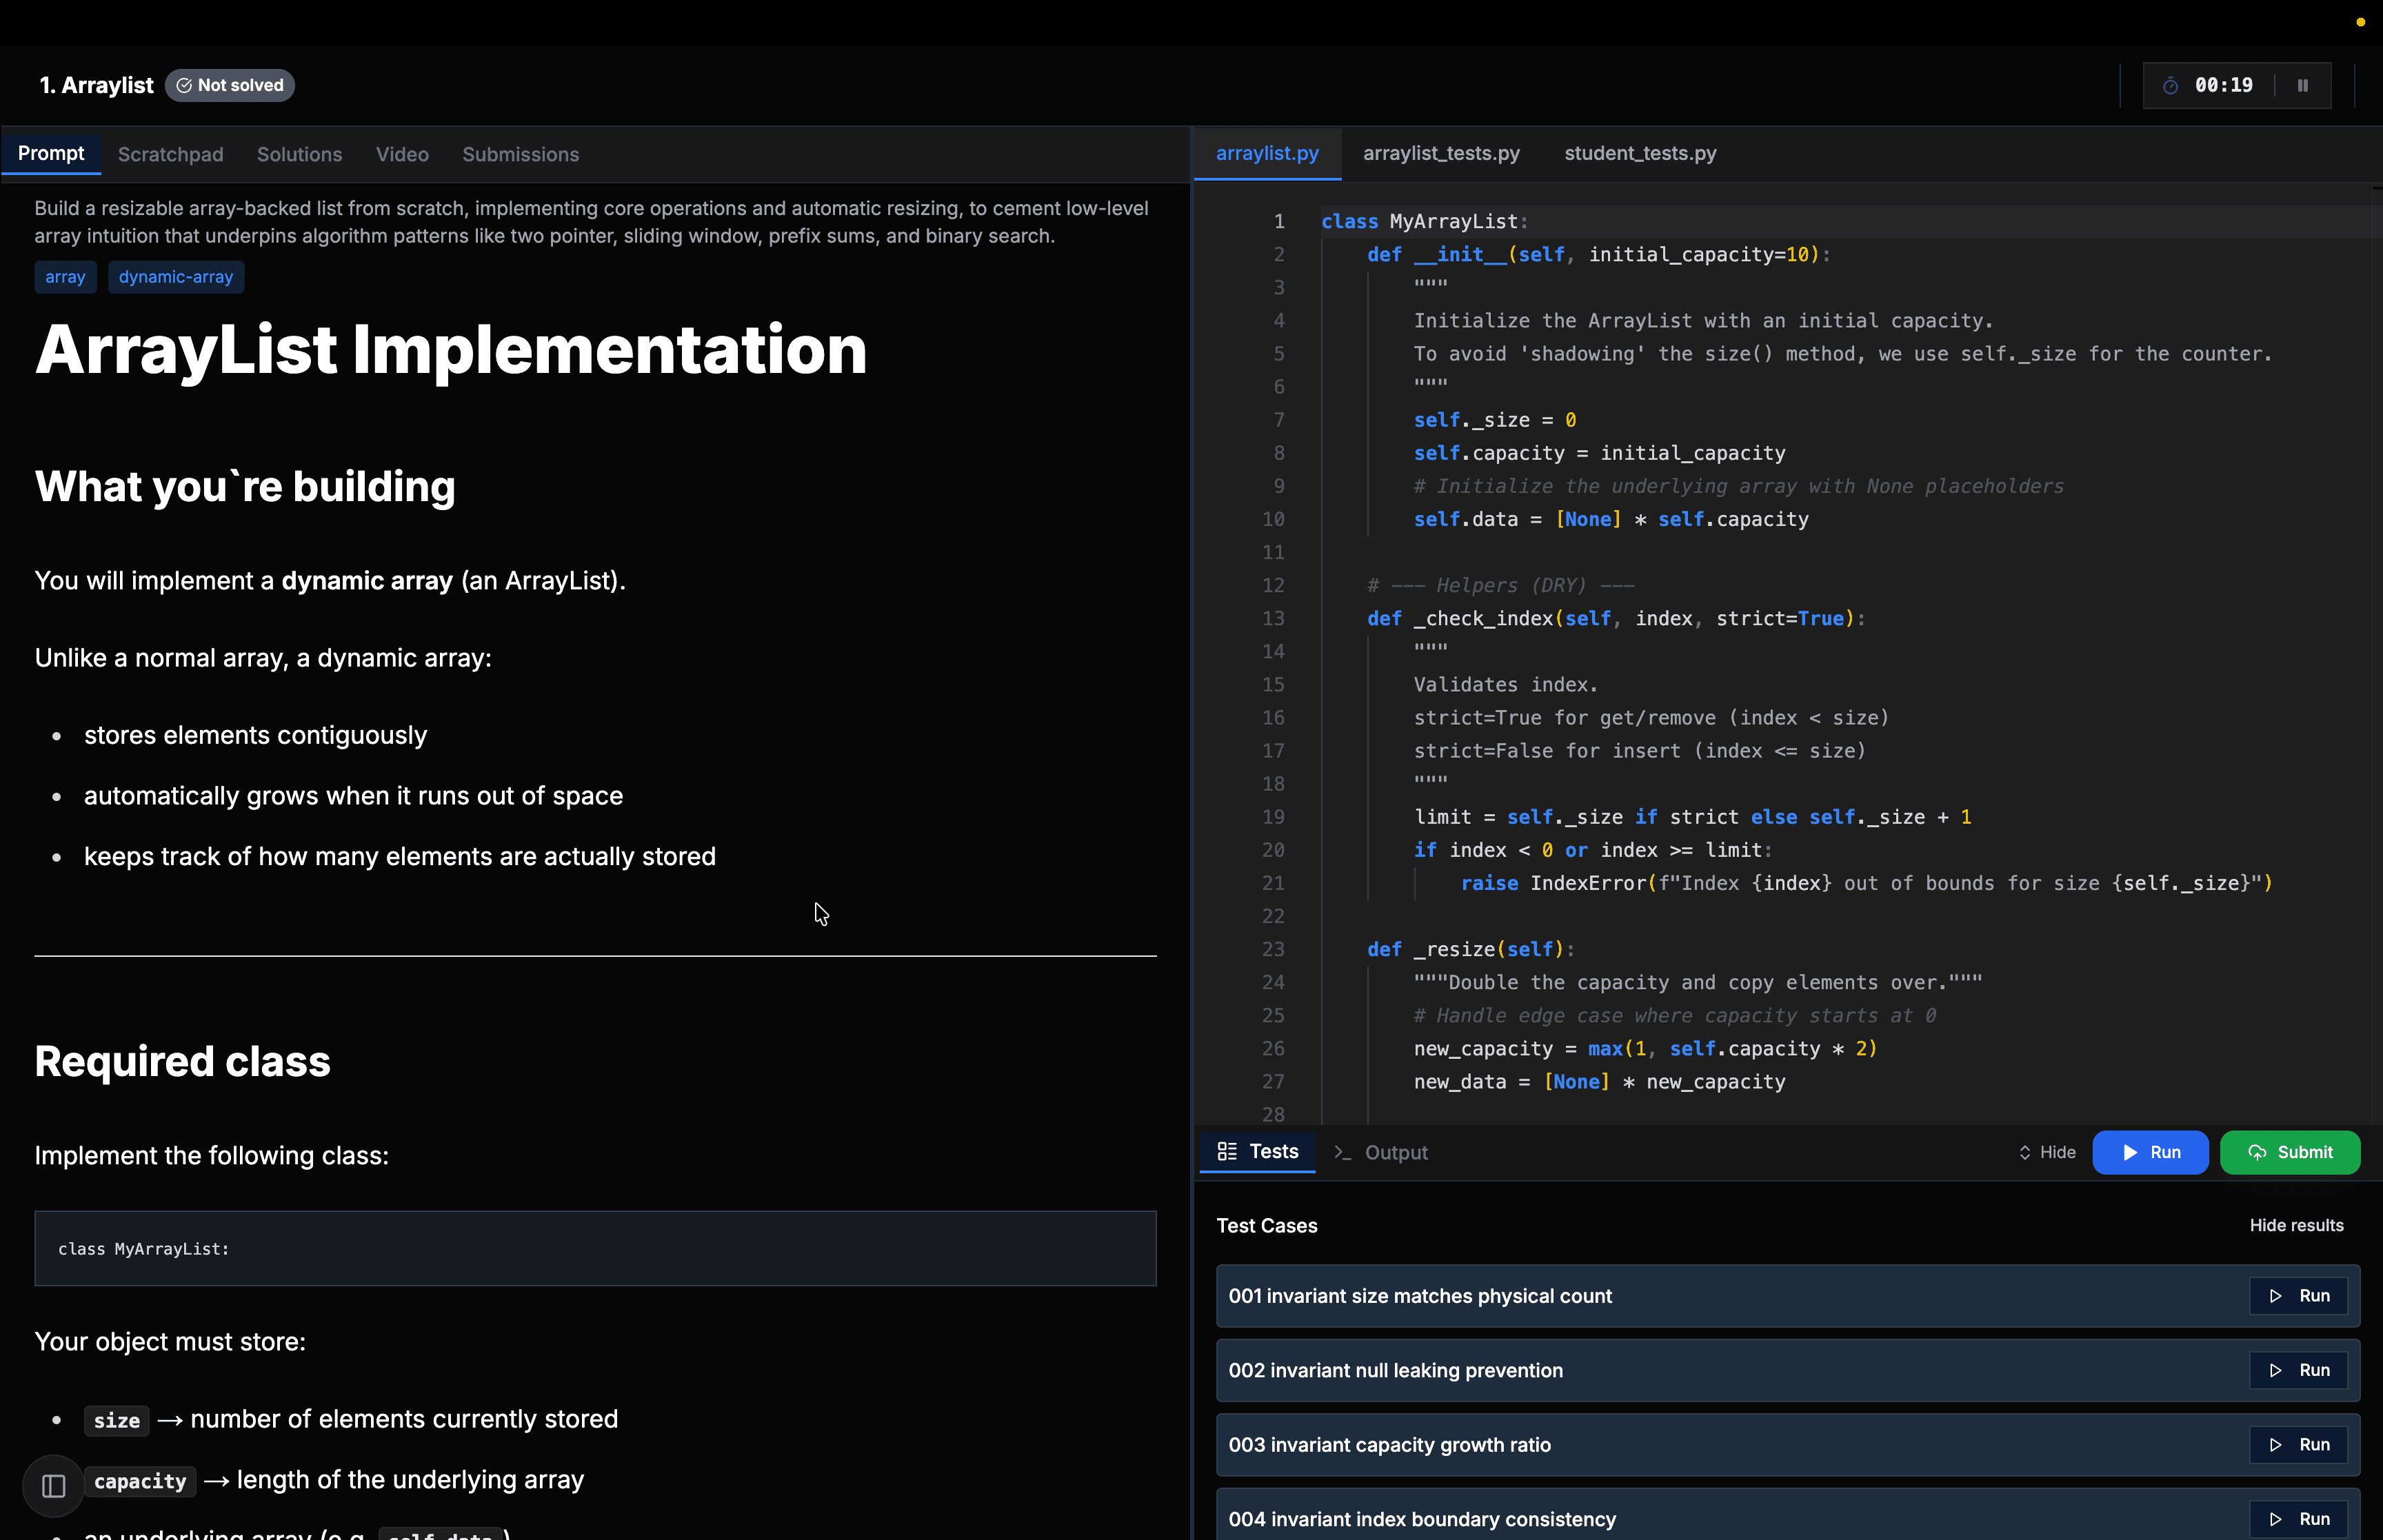The height and width of the screenshot is (1540, 2383).
Task: Open the arraylist_tests.py file tab
Action: [1441, 154]
